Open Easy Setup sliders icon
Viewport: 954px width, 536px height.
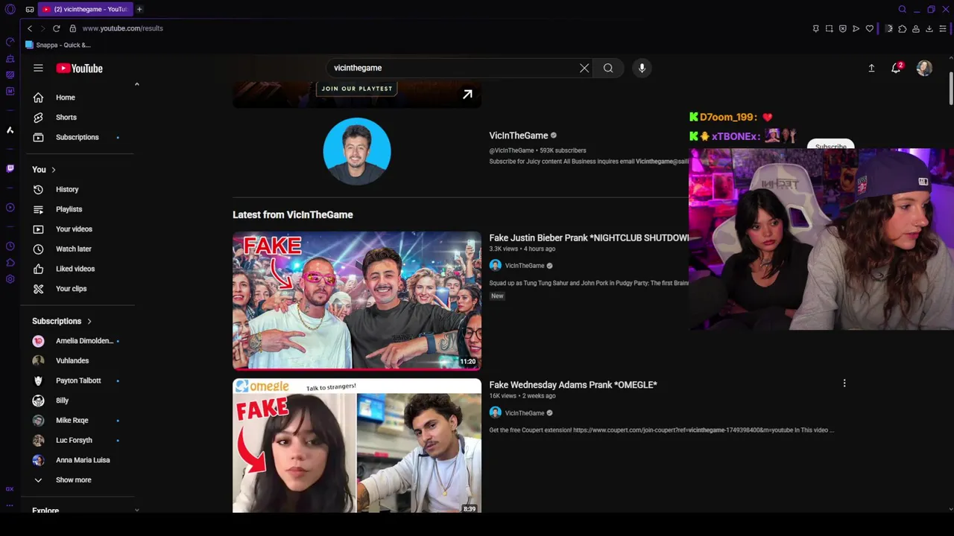[x=943, y=28]
